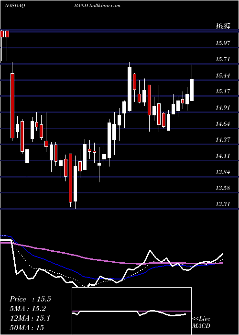The height and width of the screenshot is (335, 239).
Task: Click the Price : 15.5 readout
Action: click(30, 299)
